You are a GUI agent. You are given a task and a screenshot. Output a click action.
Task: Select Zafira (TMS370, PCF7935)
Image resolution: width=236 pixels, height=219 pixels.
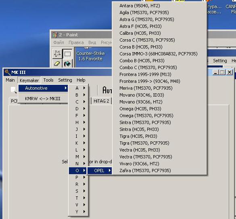click(159, 171)
